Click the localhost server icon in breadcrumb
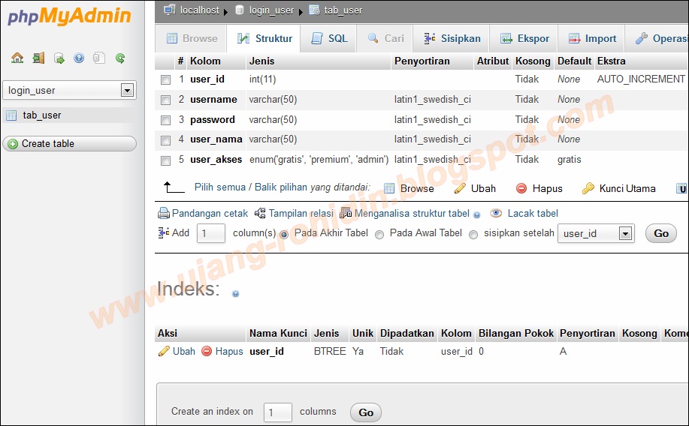This screenshot has width=689, height=426. pyautogui.click(x=170, y=10)
